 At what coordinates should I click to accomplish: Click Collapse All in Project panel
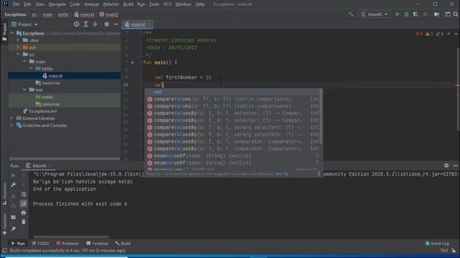(95, 24)
